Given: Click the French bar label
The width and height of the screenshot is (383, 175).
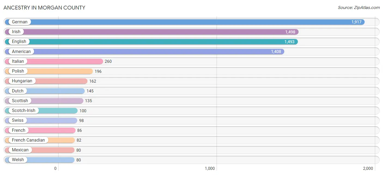Looking at the screenshot, I should coord(19,130).
